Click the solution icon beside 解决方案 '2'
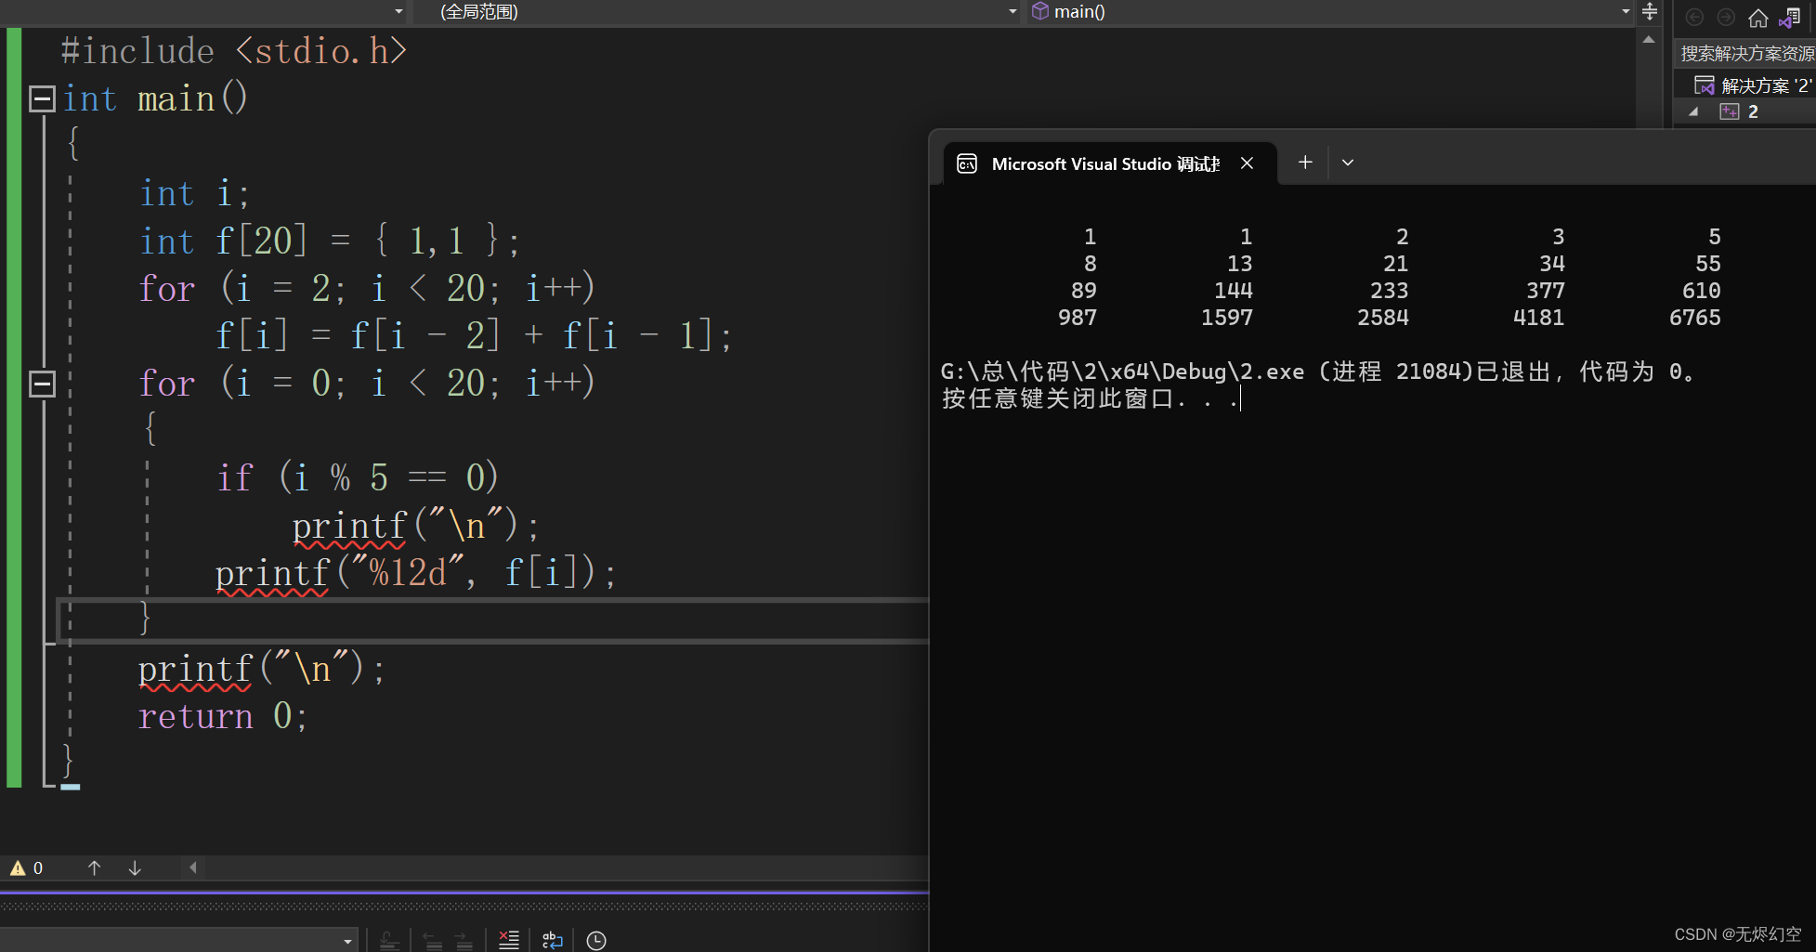Screen dimensions: 1816x952 1705,85
